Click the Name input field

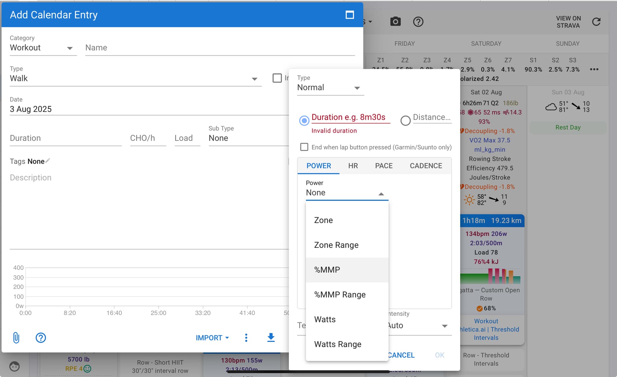pyautogui.click(x=220, y=48)
